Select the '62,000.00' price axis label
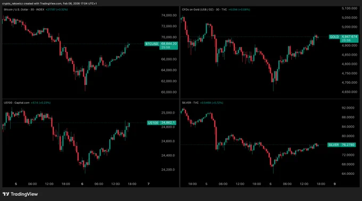The width and height of the screenshot is (362, 201). (x=169, y=81)
